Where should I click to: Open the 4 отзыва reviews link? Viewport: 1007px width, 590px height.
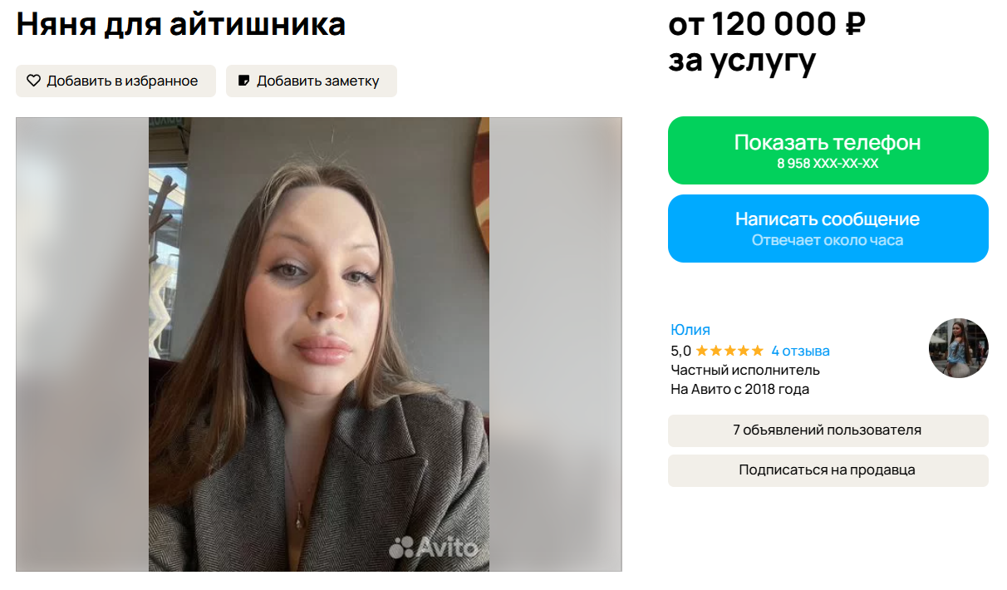[800, 351]
